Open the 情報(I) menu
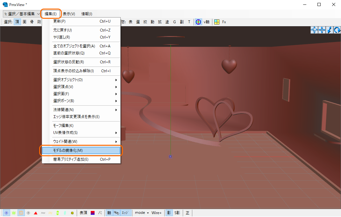 pyautogui.click(x=86, y=14)
